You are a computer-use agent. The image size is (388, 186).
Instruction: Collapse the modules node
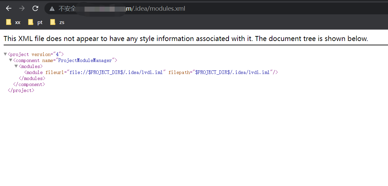(16, 66)
